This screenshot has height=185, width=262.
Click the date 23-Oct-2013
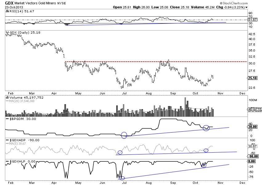pyautogui.click(x=14, y=7)
